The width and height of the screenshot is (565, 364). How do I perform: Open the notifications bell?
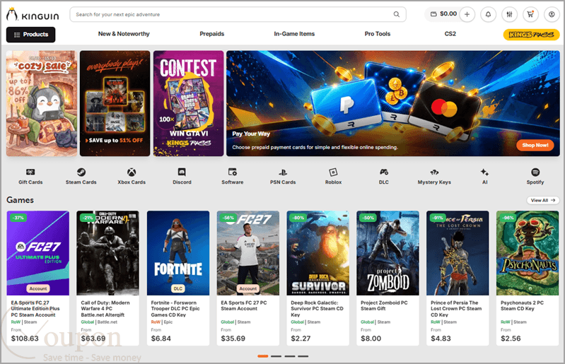(488, 14)
